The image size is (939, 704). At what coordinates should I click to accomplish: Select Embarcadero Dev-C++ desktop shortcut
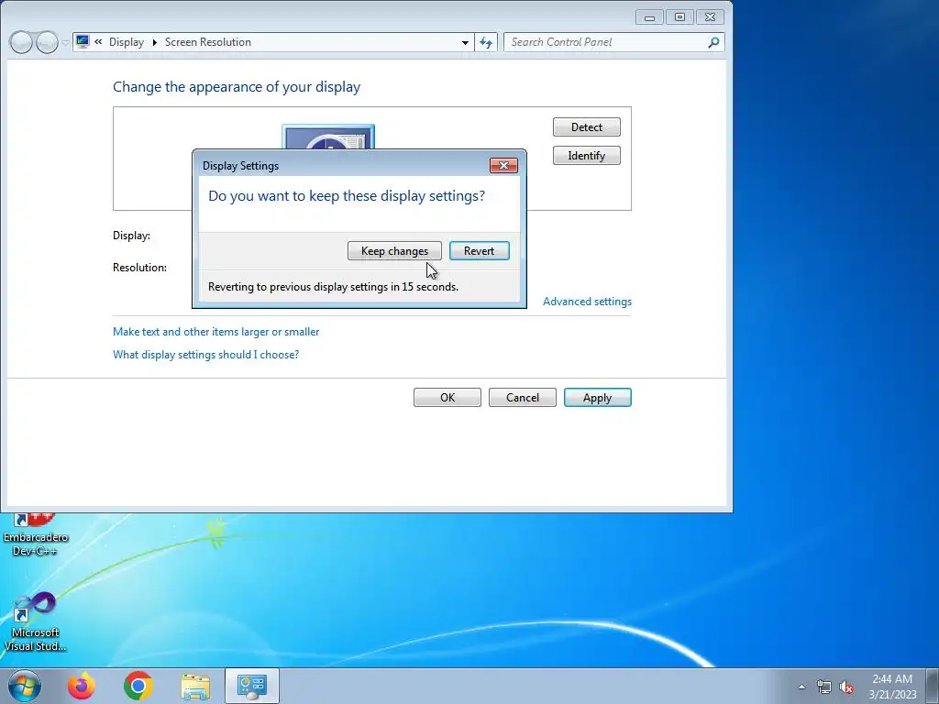36,535
